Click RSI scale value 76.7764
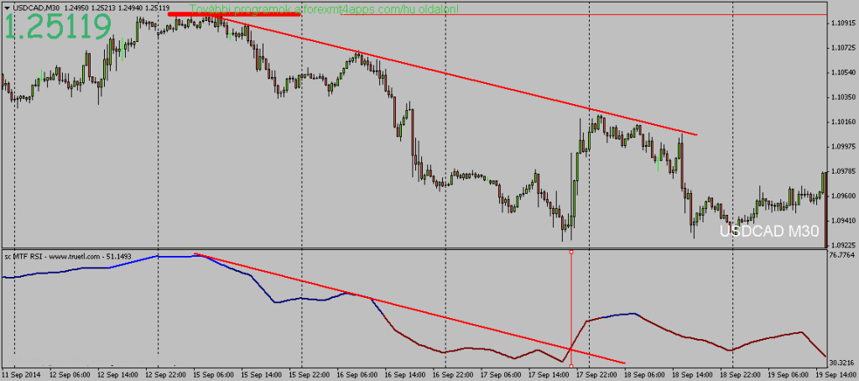This screenshot has width=859, height=381. click(x=842, y=255)
